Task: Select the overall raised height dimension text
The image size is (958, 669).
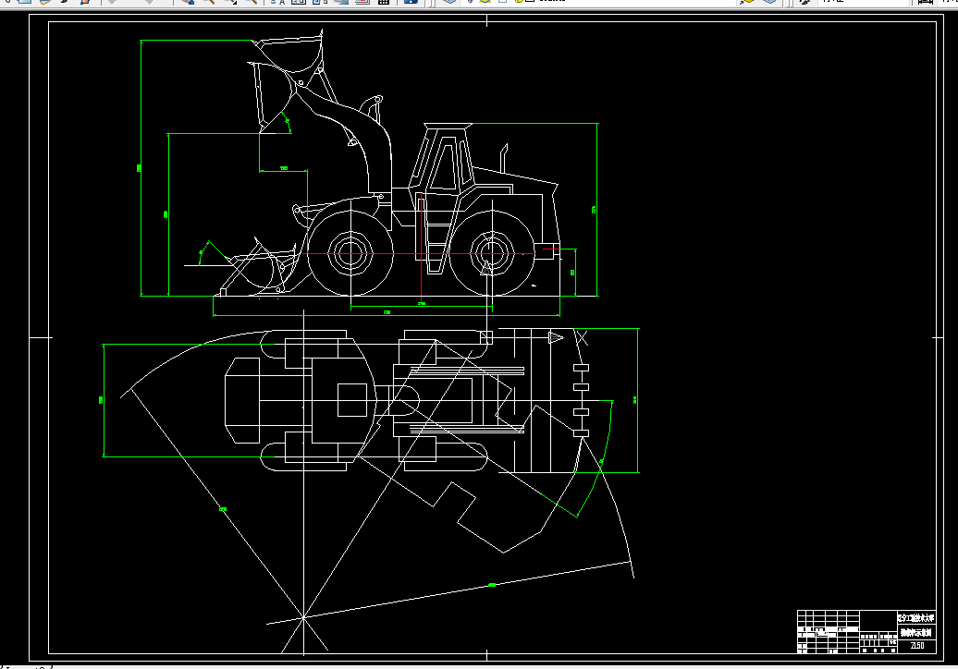Action: [139, 167]
